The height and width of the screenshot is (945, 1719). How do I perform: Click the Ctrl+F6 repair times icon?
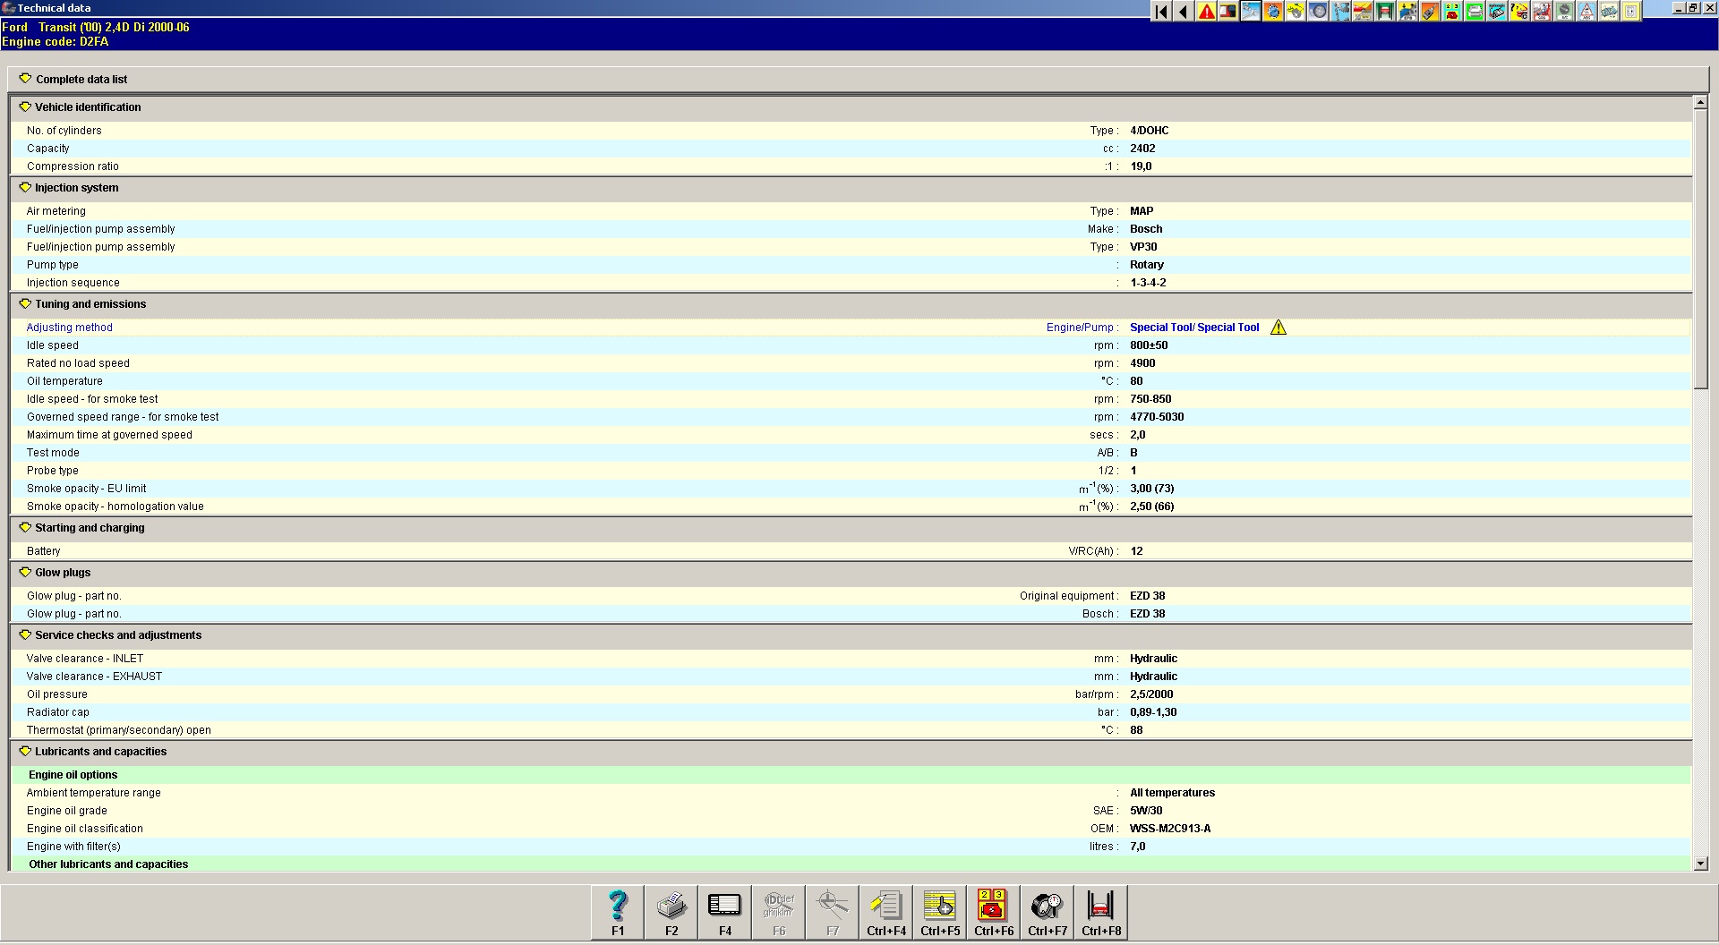[x=994, y=912]
